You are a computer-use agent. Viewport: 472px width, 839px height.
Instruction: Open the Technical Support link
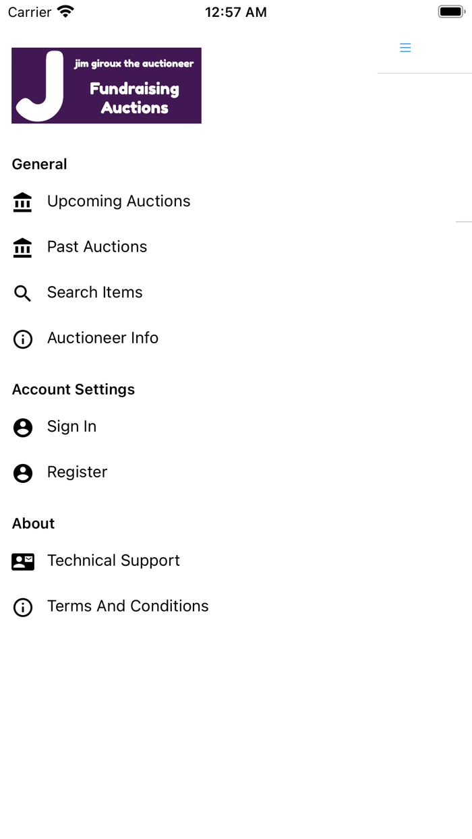click(x=113, y=560)
